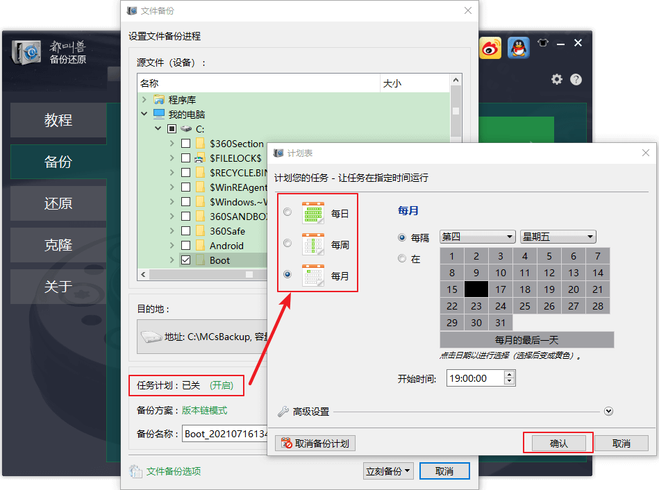The height and width of the screenshot is (490, 659).
Task: Select the 每日 radio button
Action: 287,212
